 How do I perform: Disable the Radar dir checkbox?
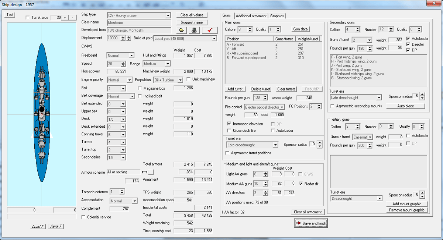(301, 184)
